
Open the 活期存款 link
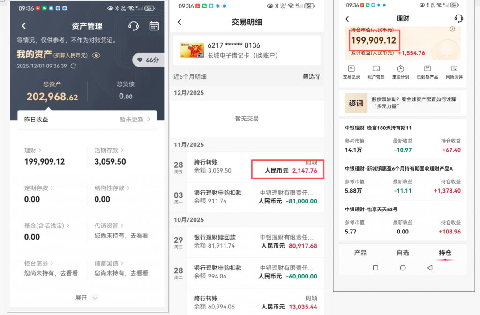(x=109, y=150)
